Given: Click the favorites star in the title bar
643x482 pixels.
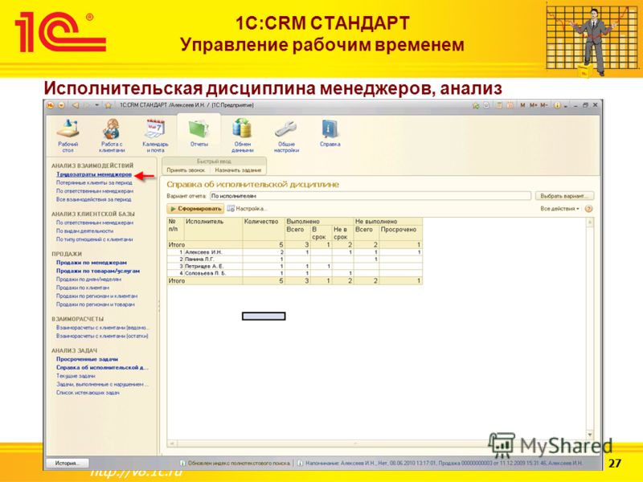Looking at the screenshot, I should click(x=109, y=105).
